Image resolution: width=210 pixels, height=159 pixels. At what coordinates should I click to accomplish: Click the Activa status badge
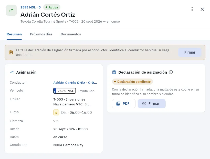point(52,7)
